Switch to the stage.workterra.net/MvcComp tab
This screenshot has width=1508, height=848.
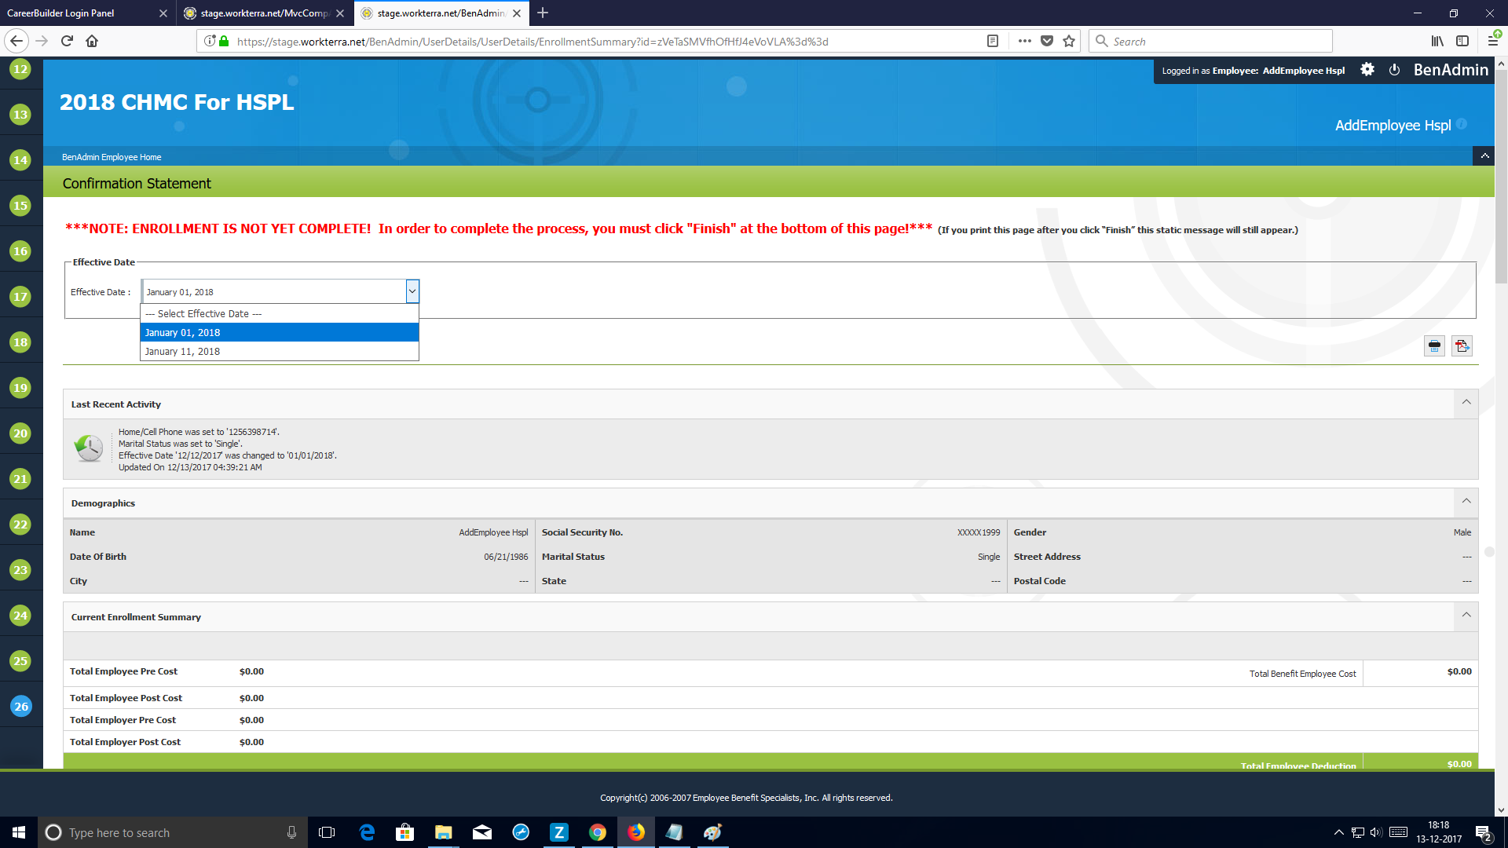coord(263,13)
